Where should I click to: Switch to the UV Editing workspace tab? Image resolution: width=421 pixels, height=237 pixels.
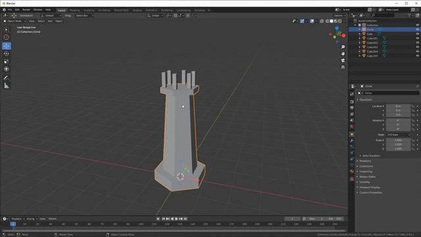pyautogui.click(x=104, y=11)
